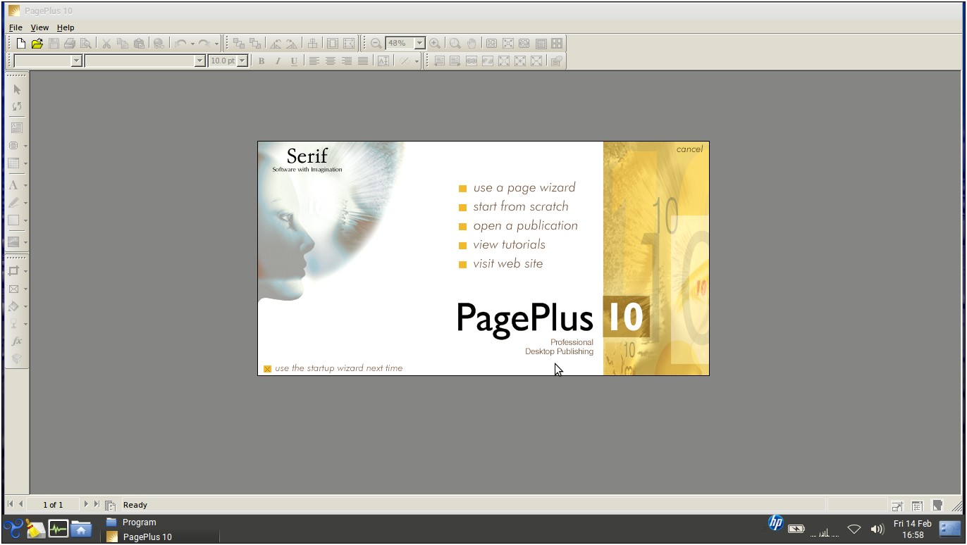The image size is (967, 545).
Task: Choose 'use a page wizard' option
Action: 524,187
